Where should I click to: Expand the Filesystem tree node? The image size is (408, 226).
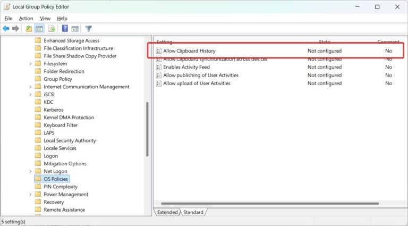(30, 64)
